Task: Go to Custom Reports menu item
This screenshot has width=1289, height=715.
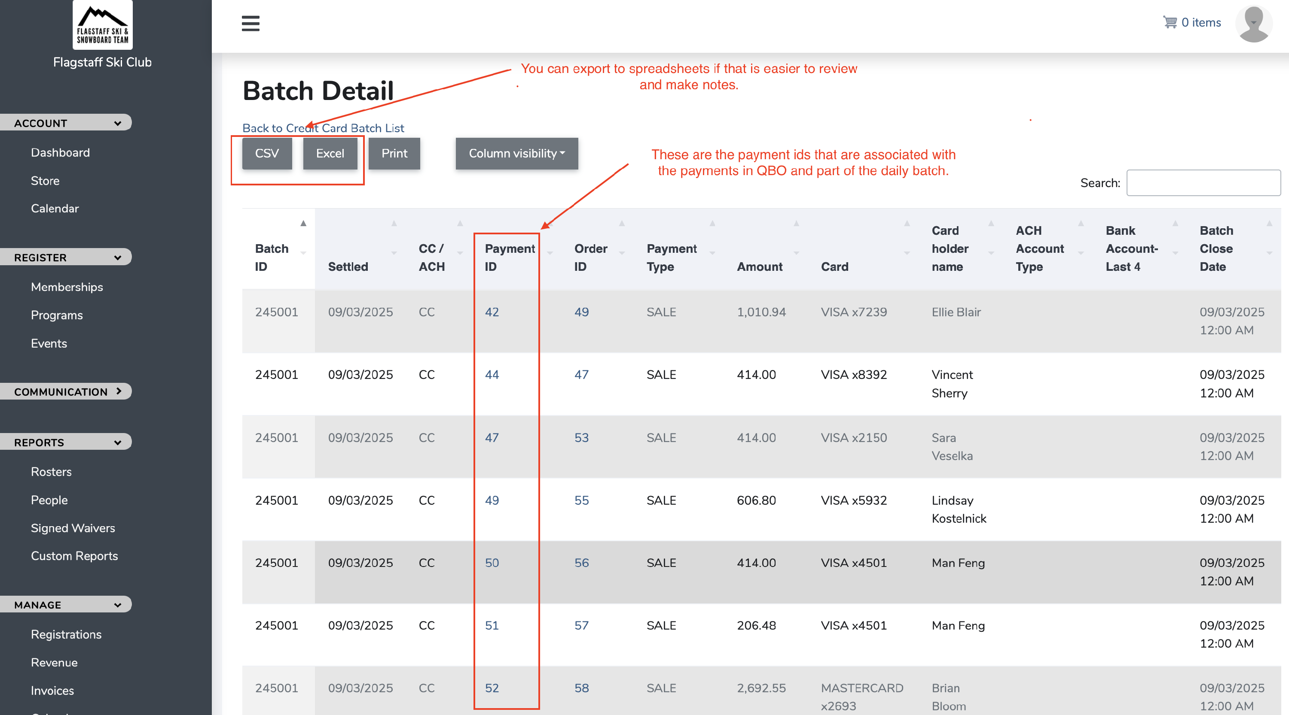Action: pos(74,556)
